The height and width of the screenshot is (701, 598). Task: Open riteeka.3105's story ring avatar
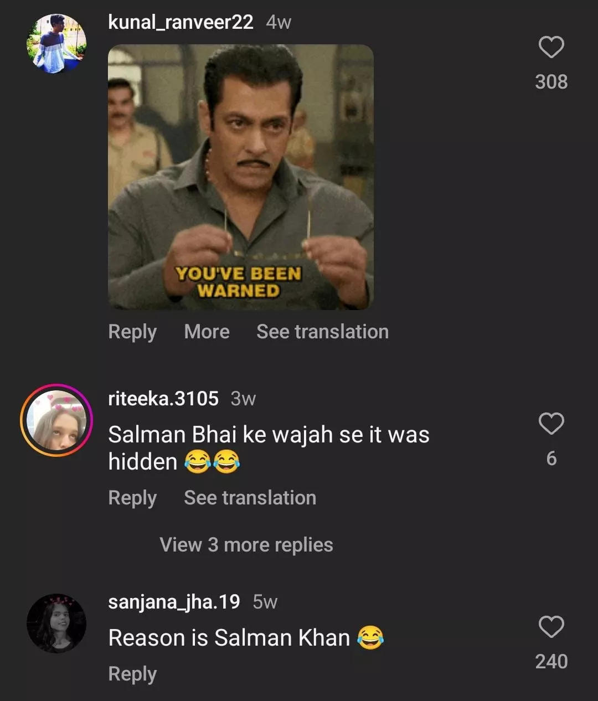tap(56, 420)
